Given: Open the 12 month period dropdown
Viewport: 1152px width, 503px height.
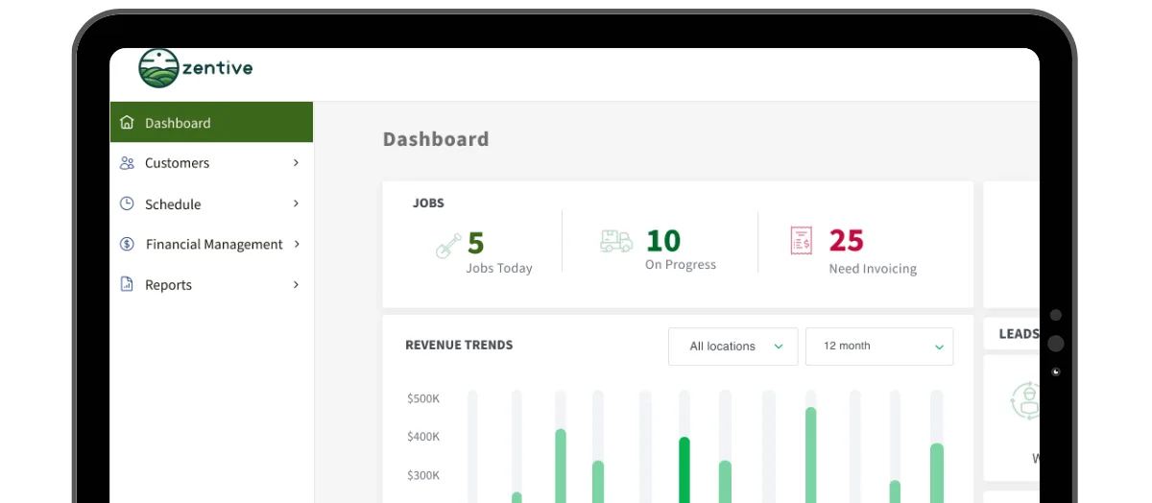Looking at the screenshot, I should coord(878,347).
